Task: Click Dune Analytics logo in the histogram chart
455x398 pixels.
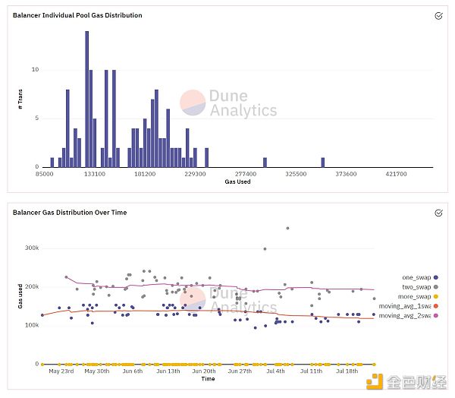Action: coord(227,104)
